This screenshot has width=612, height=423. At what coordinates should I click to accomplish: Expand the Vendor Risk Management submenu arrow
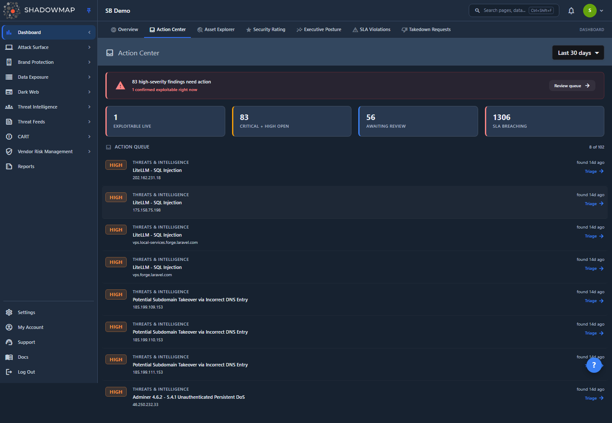click(89, 151)
